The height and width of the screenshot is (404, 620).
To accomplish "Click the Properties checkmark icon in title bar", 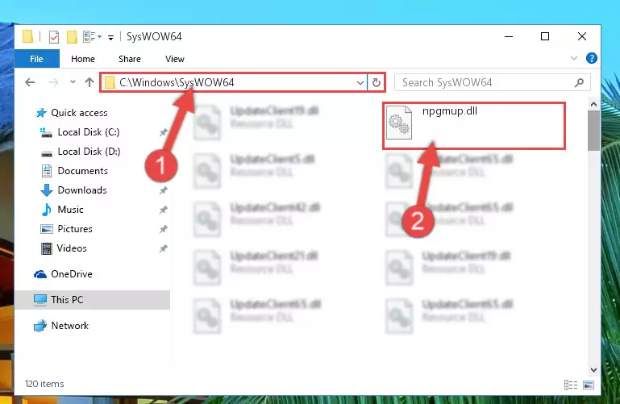I will [x=54, y=37].
